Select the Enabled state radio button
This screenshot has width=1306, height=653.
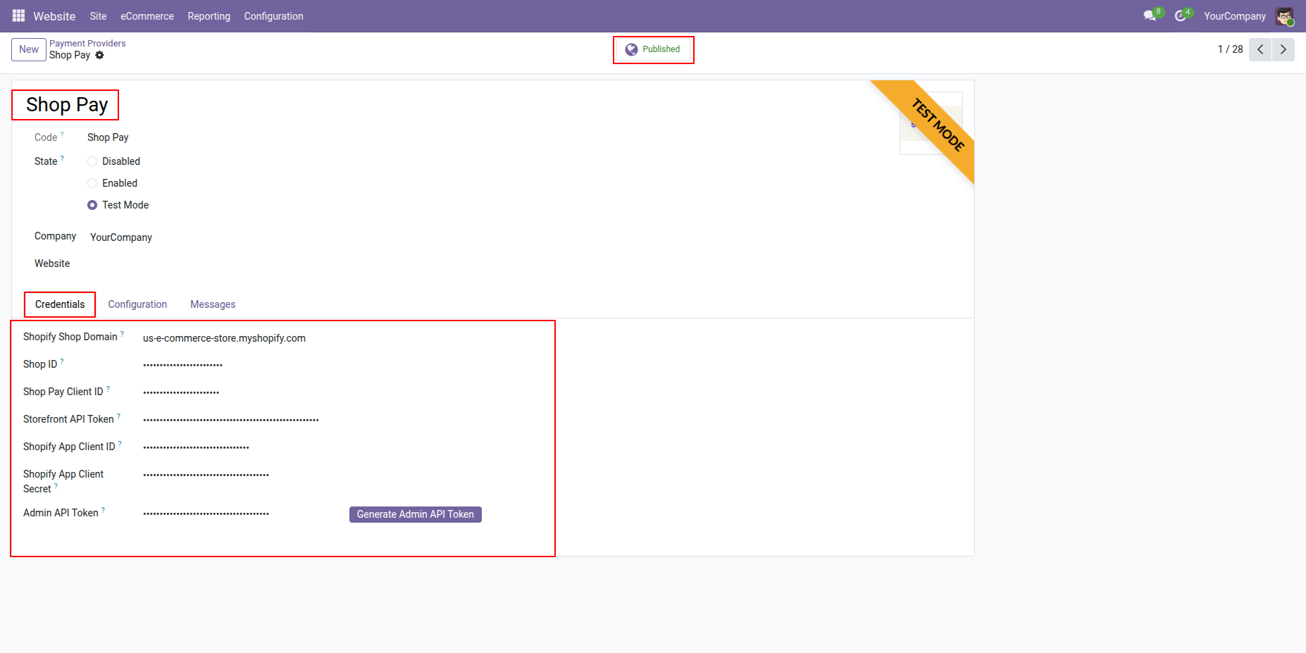pyautogui.click(x=92, y=183)
